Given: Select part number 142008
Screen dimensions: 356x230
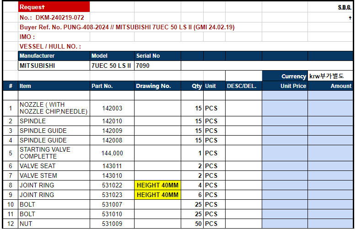Looking at the screenshot, I should point(112,140).
